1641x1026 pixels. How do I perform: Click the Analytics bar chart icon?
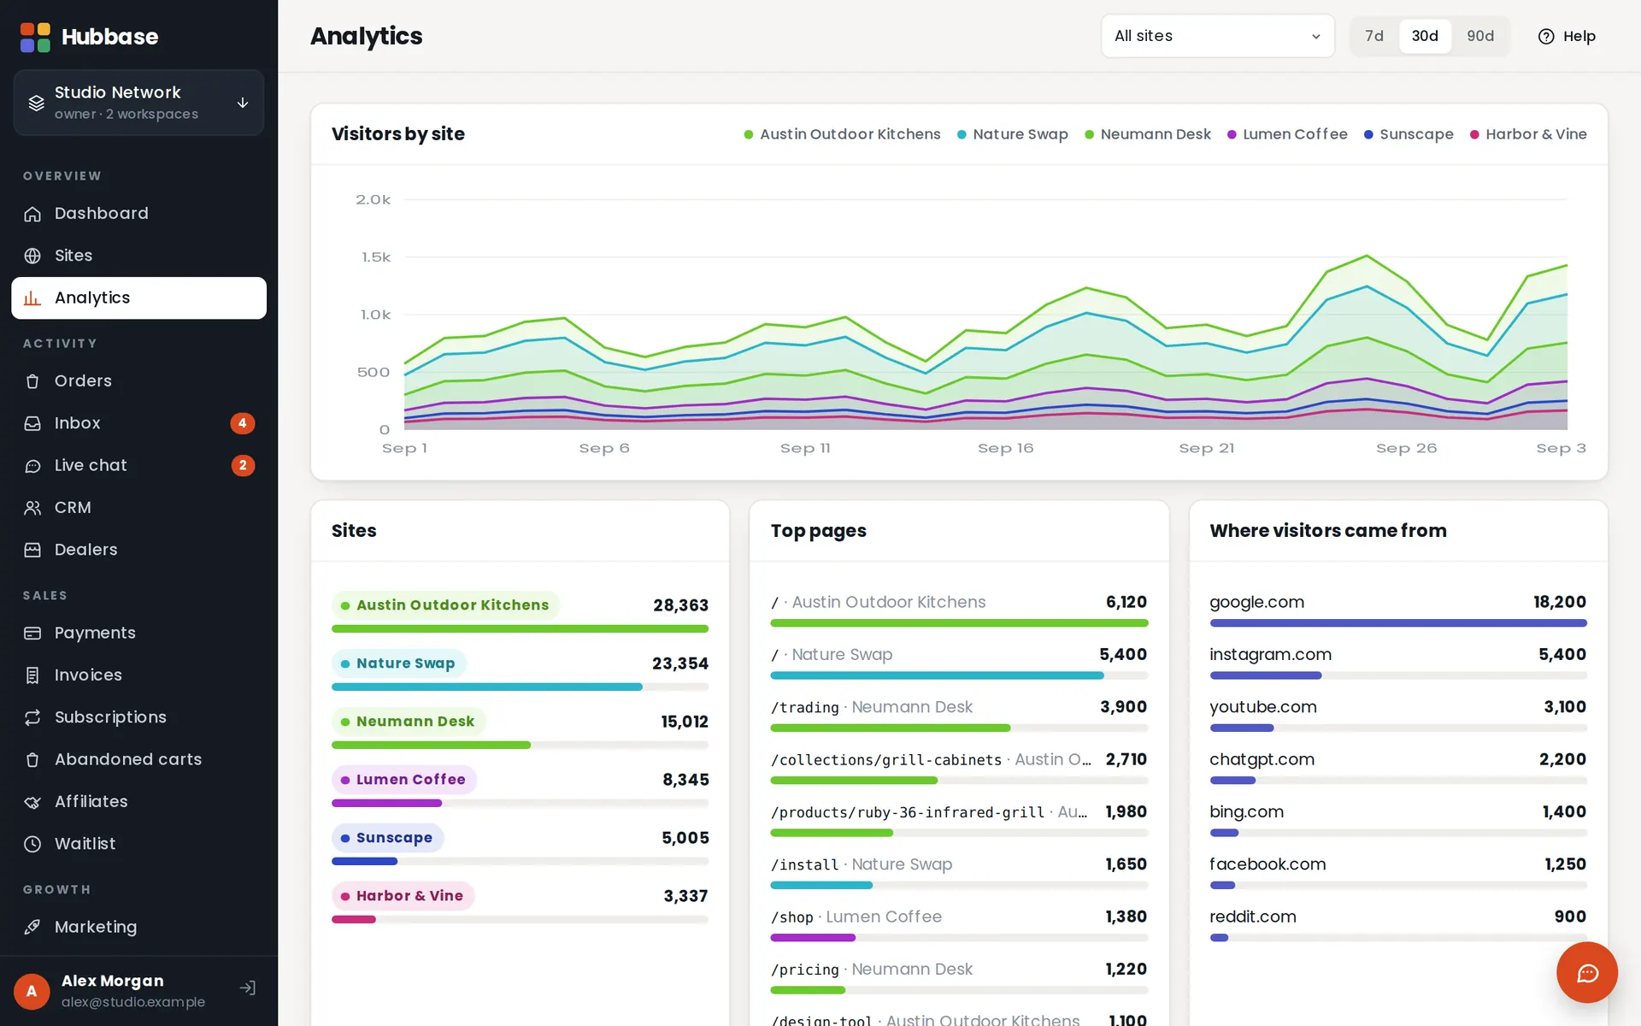point(32,298)
